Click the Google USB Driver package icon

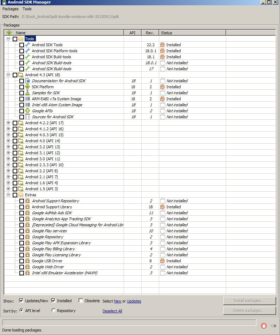[27, 261]
